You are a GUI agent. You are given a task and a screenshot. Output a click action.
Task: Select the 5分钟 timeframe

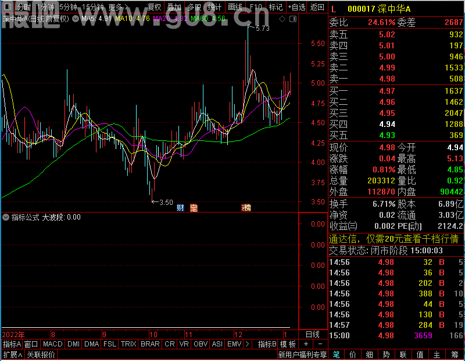coord(68,7)
